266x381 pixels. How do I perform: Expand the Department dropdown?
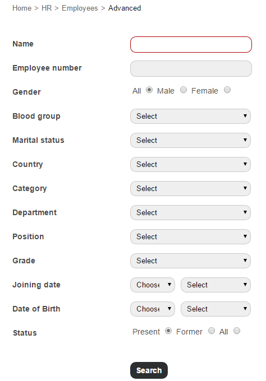point(190,212)
